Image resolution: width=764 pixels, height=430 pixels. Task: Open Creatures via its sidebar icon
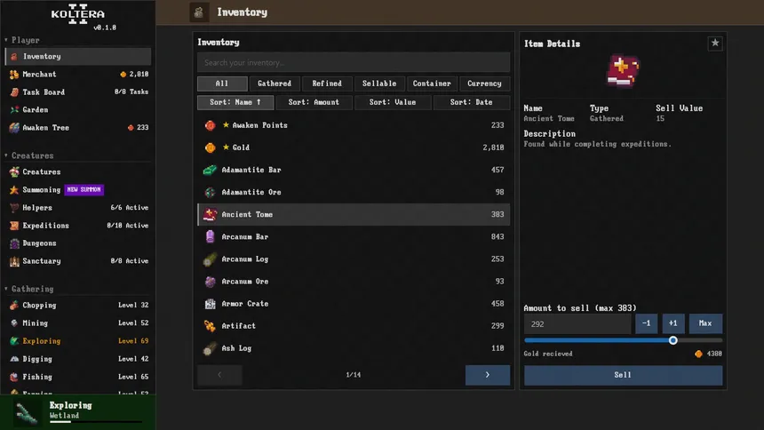(14, 171)
